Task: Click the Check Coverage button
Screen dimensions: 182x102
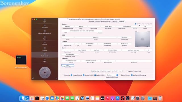Action: tap(105, 71)
